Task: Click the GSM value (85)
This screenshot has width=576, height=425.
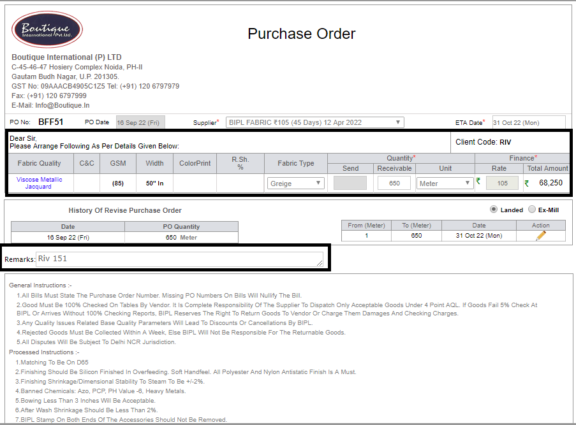Action: (x=118, y=183)
